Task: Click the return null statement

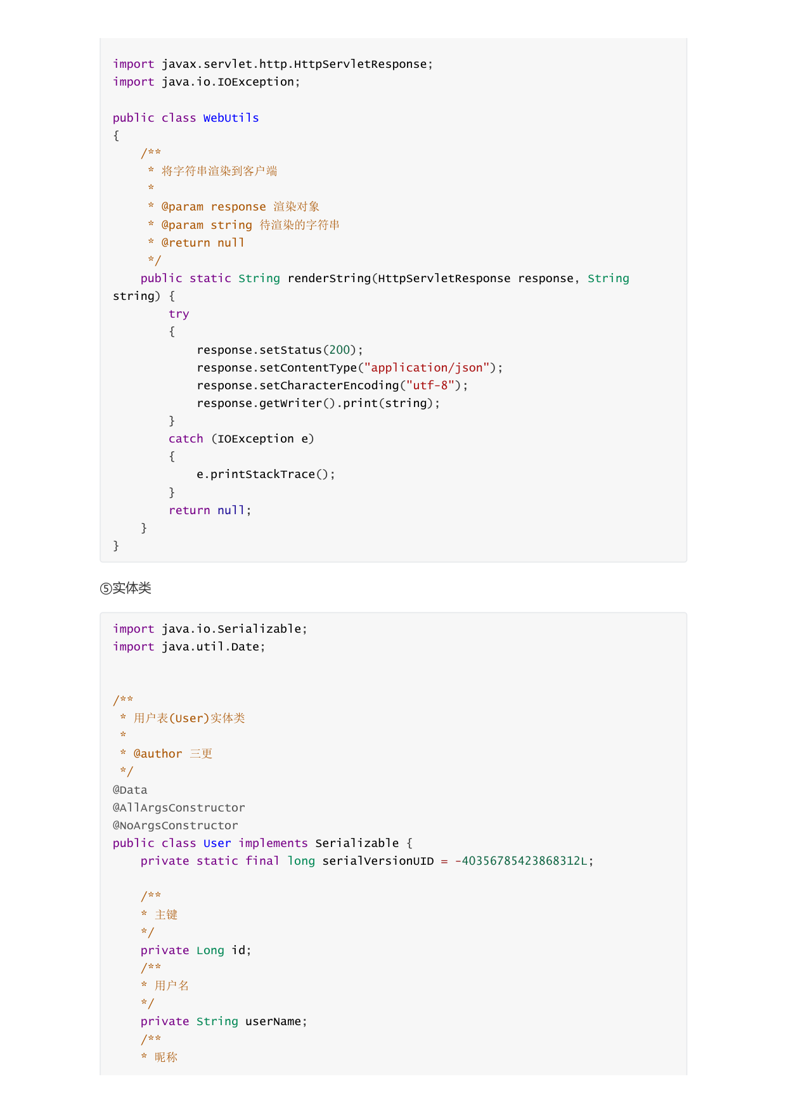Action: 210,510
